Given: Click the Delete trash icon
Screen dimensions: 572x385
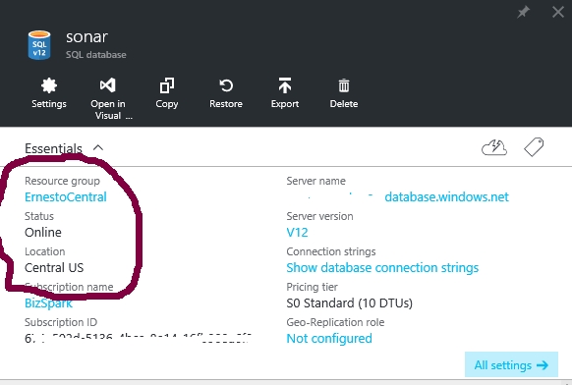Looking at the screenshot, I should point(344,86).
